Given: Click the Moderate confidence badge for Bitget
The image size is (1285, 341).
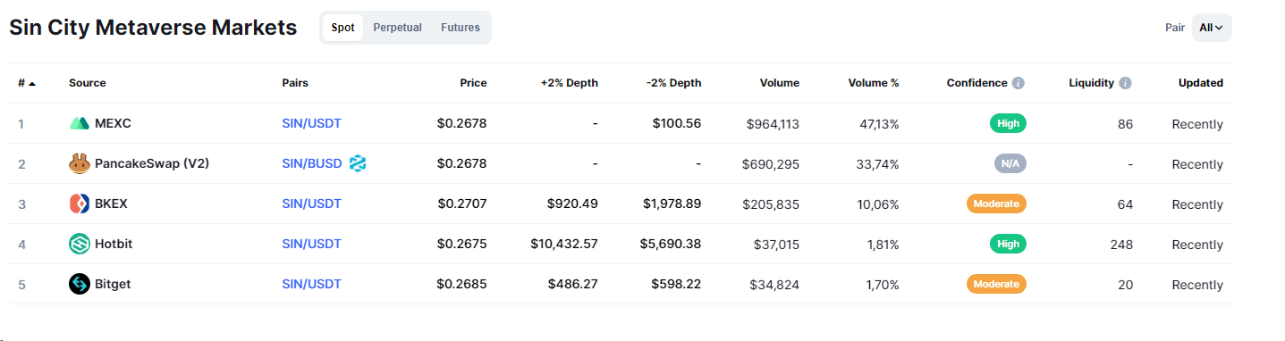Looking at the screenshot, I should (996, 284).
